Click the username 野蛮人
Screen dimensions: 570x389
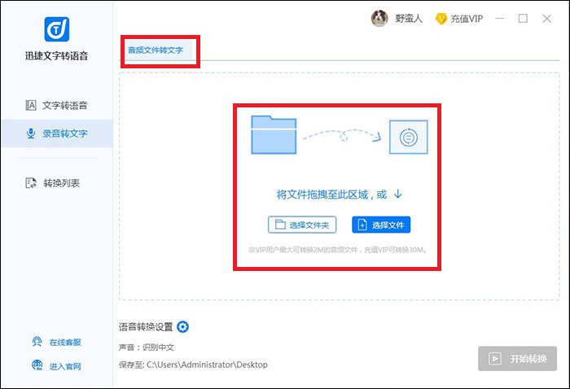click(x=409, y=19)
